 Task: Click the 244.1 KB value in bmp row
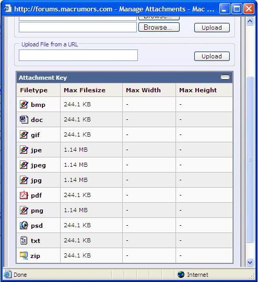coord(77,104)
